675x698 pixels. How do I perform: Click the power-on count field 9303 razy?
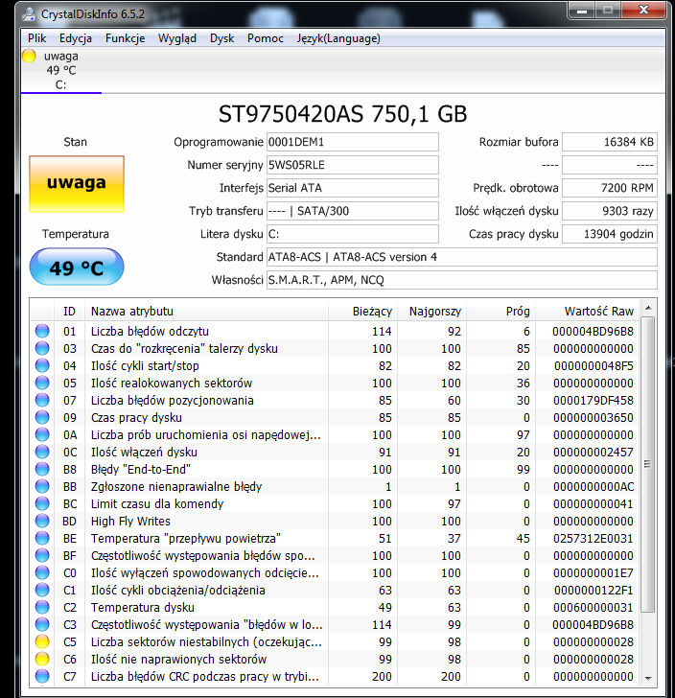click(x=610, y=211)
